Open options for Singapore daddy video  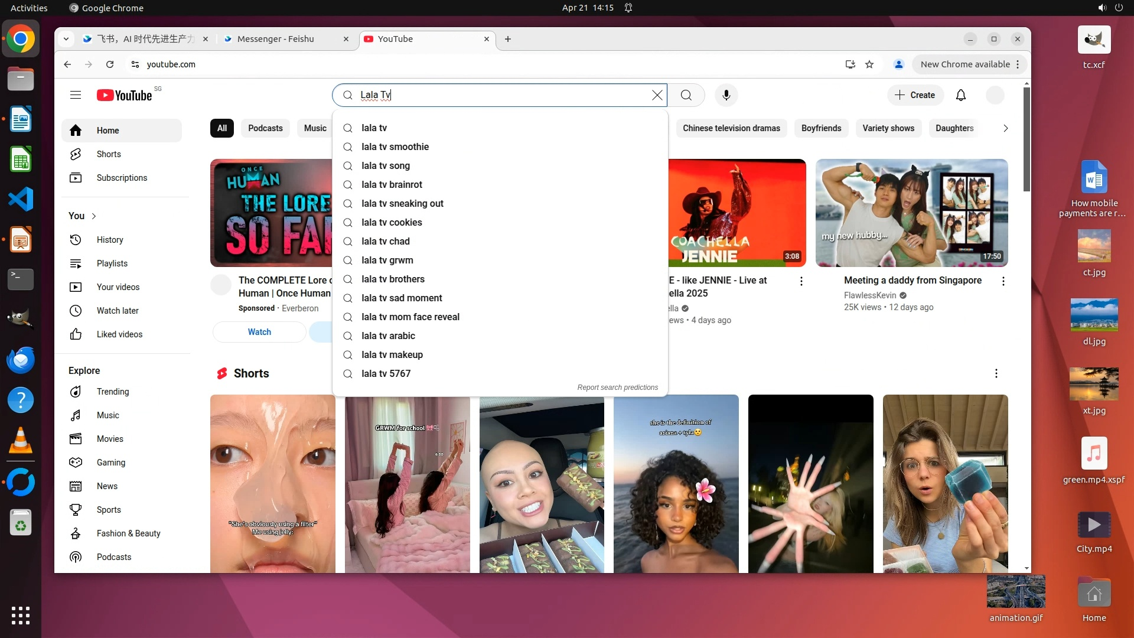pyautogui.click(x=1003, y=281)
